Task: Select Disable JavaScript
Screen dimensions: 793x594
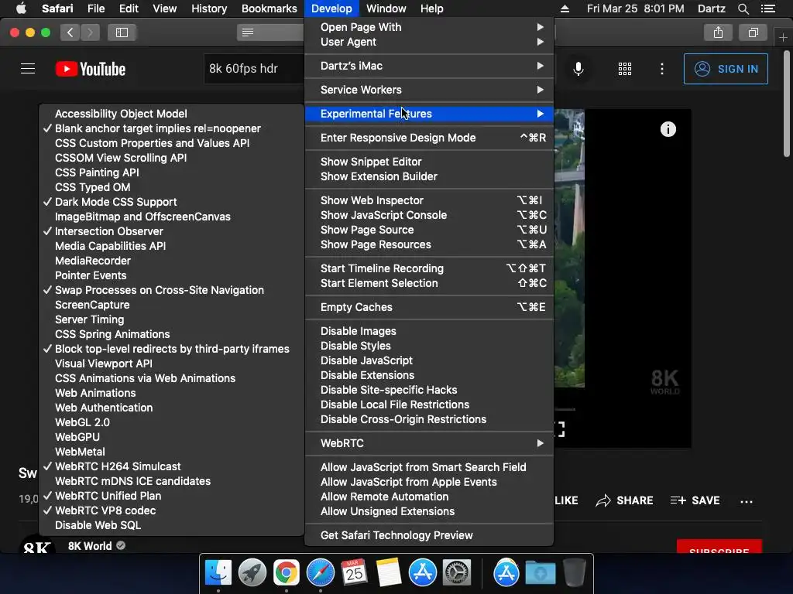Action: point(429,360)
